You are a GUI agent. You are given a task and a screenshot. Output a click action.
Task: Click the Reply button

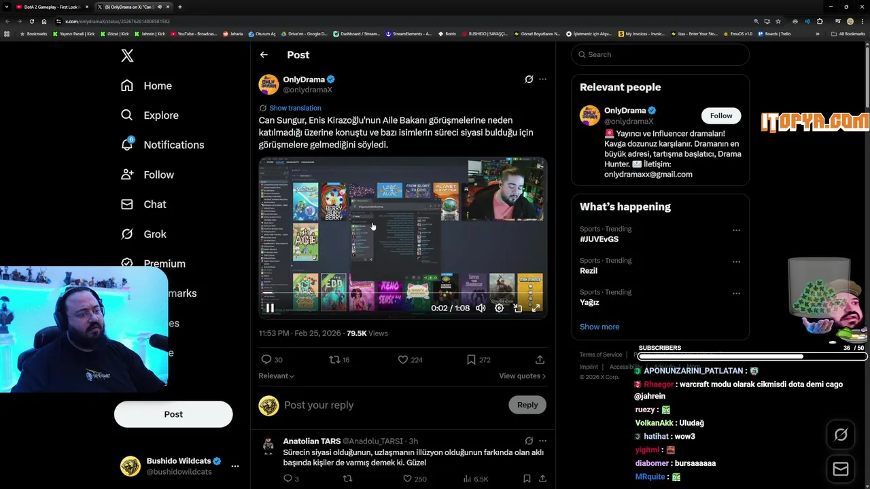[x=527, y=405]
